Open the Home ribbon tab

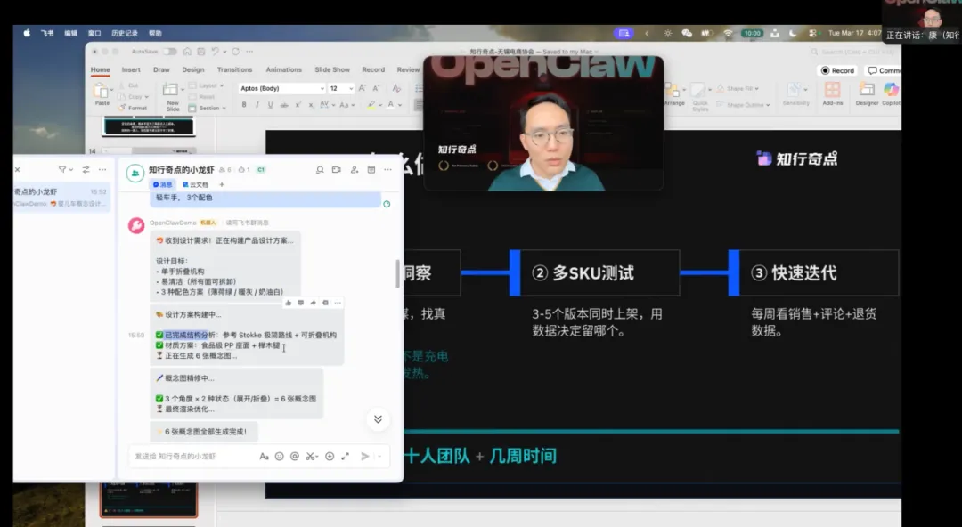tap(101, 70)
